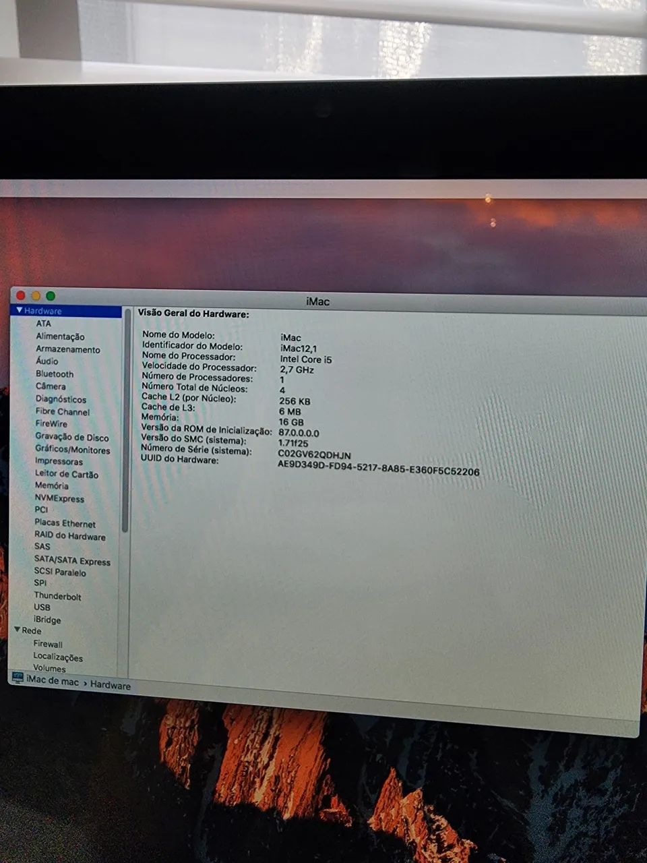Open the Câmera hardware section
The width and height of the screenshot is (647, 863).
[x=50, y=386]
